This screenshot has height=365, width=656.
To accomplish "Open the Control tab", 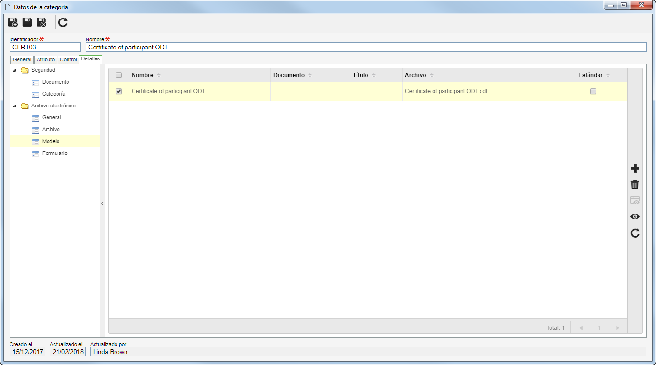I will pos(68,60).
